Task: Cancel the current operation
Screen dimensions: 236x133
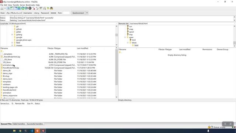Action: 30,8
